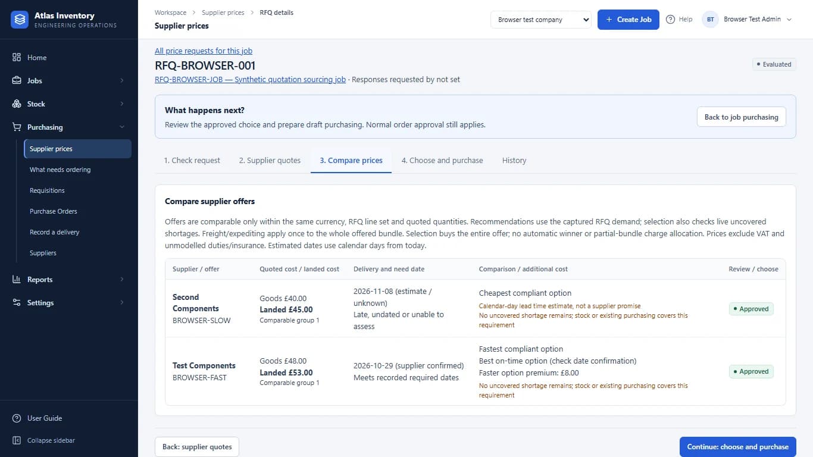Click the Jobs briefcase icon
Image resolution: width=813 pixels, height=457 pixels.
pyautogui.click(x=17, y=81)
